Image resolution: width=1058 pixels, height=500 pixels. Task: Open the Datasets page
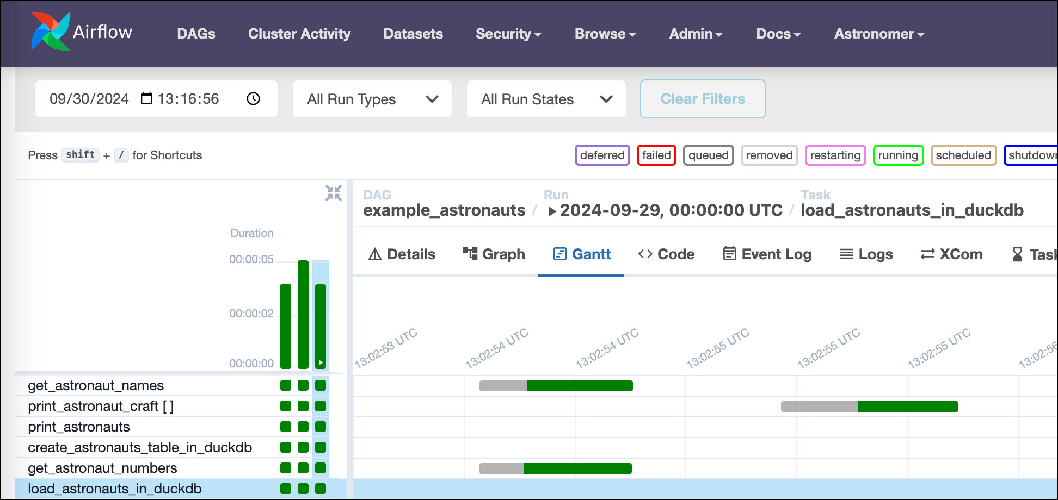[413, 34]
